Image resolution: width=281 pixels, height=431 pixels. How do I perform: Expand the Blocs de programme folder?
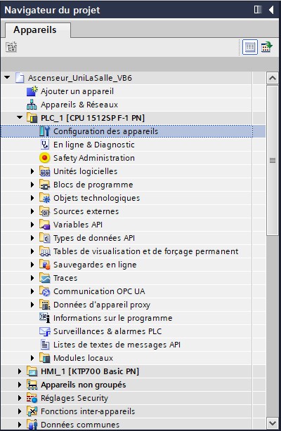coord(32,185)
